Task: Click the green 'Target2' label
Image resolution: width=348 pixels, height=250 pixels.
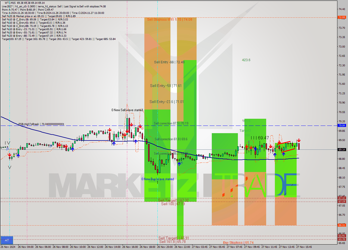Action: [245, 131]
